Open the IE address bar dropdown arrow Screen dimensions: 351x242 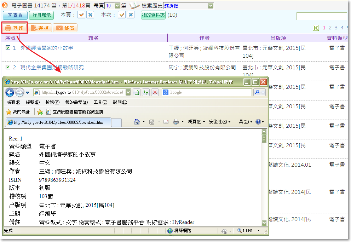click(128, 92)
